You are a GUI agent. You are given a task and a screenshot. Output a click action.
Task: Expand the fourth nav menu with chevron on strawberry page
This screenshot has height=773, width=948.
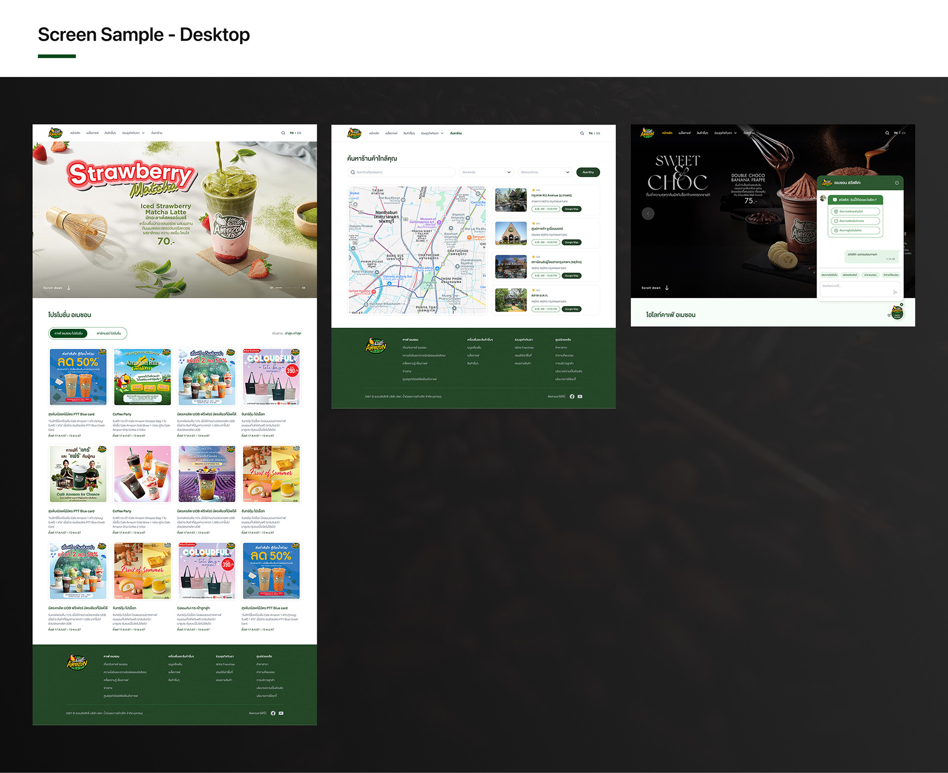coord(133,133)
